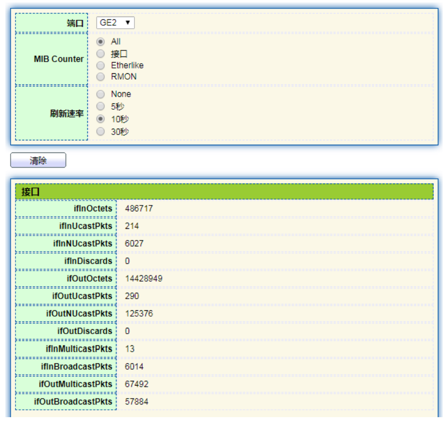Select the ifOutBroadcastPkts row label
Viewport: 448px width, 423px height.
(x=73, y=402)
